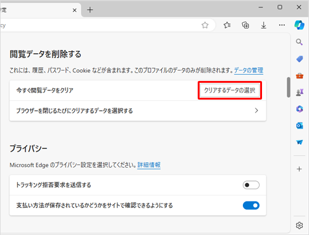
Task: Open the Favorites list icon
Action: click(227, 25)
